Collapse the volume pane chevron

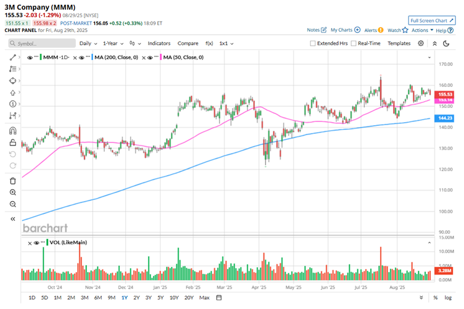tap(429, 243)
